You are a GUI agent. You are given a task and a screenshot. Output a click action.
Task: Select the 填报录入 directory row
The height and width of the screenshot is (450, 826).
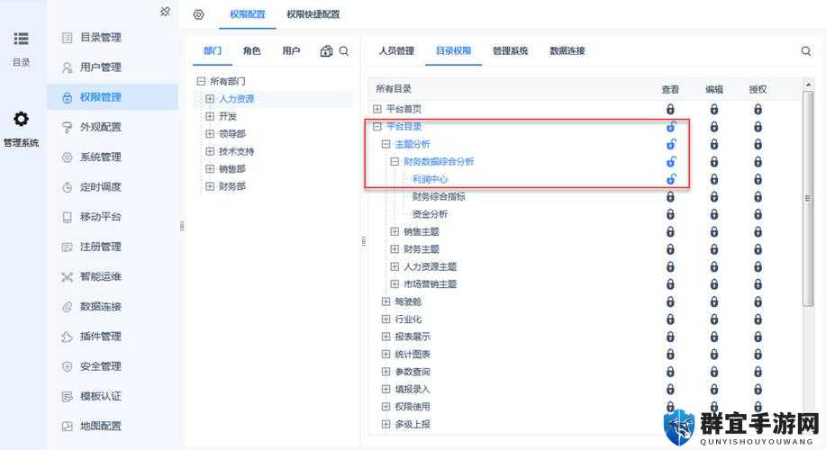coord(413,390)
